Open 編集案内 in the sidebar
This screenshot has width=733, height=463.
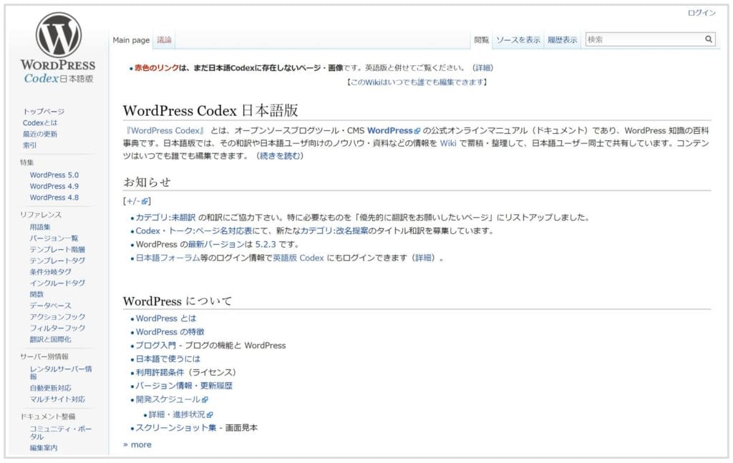point(44,447)
